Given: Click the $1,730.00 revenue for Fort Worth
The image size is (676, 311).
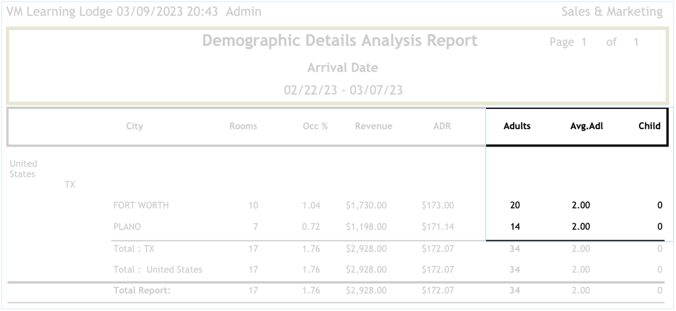Looking at the screenshot, I should coord(366,205).
